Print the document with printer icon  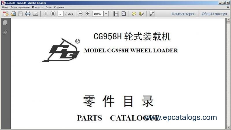click(x=28, y=14)
